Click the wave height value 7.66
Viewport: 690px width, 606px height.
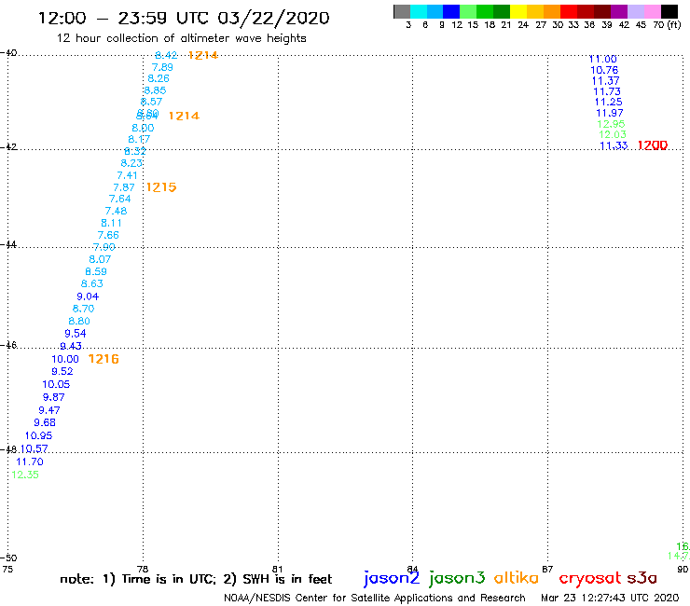coord(108,235)
